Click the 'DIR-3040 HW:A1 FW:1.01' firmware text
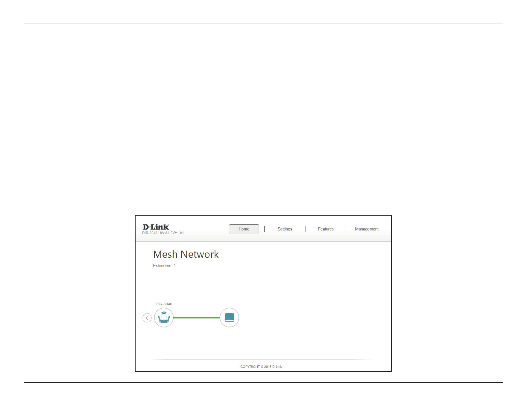 pos(163,233)
